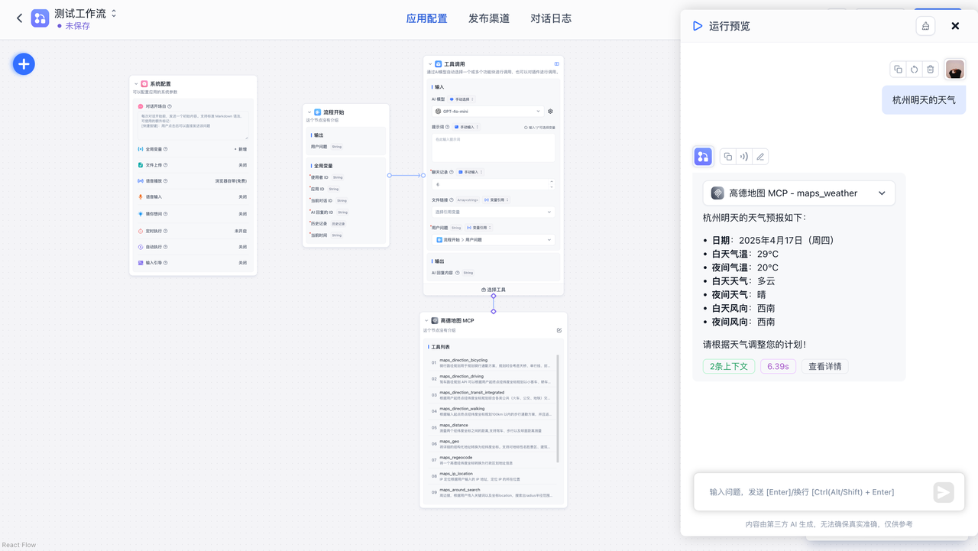Screen dimensions: 978x551
Task: Switch to the 发布渠道 tab
Action: pyautogui.click(x=488, y=18)
